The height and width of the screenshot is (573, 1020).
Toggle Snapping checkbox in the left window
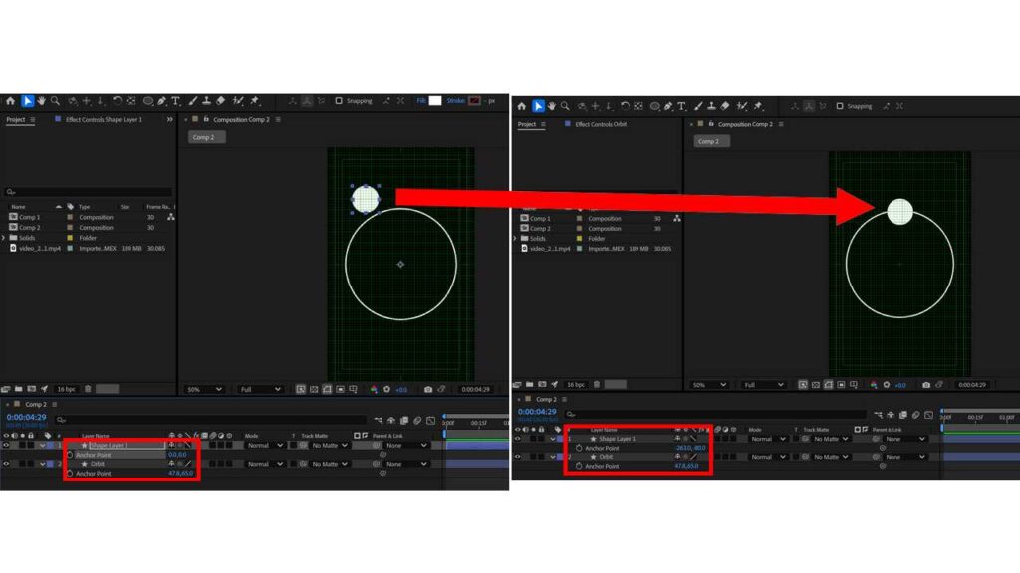339,101
